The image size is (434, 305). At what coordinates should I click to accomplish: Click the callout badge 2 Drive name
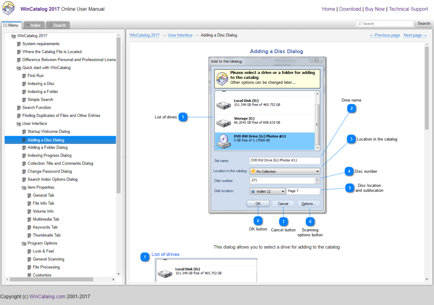(351, 108)
